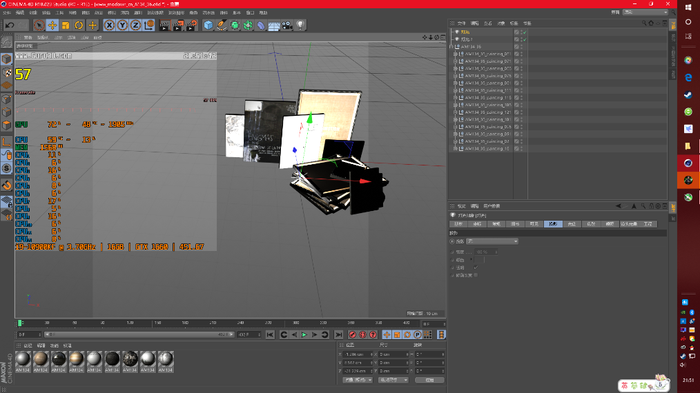The width and height of the screenshot is (700, 393).
Task: Open the size mode dropdown in coordinates panel
Action: click(x=394, y=380)
